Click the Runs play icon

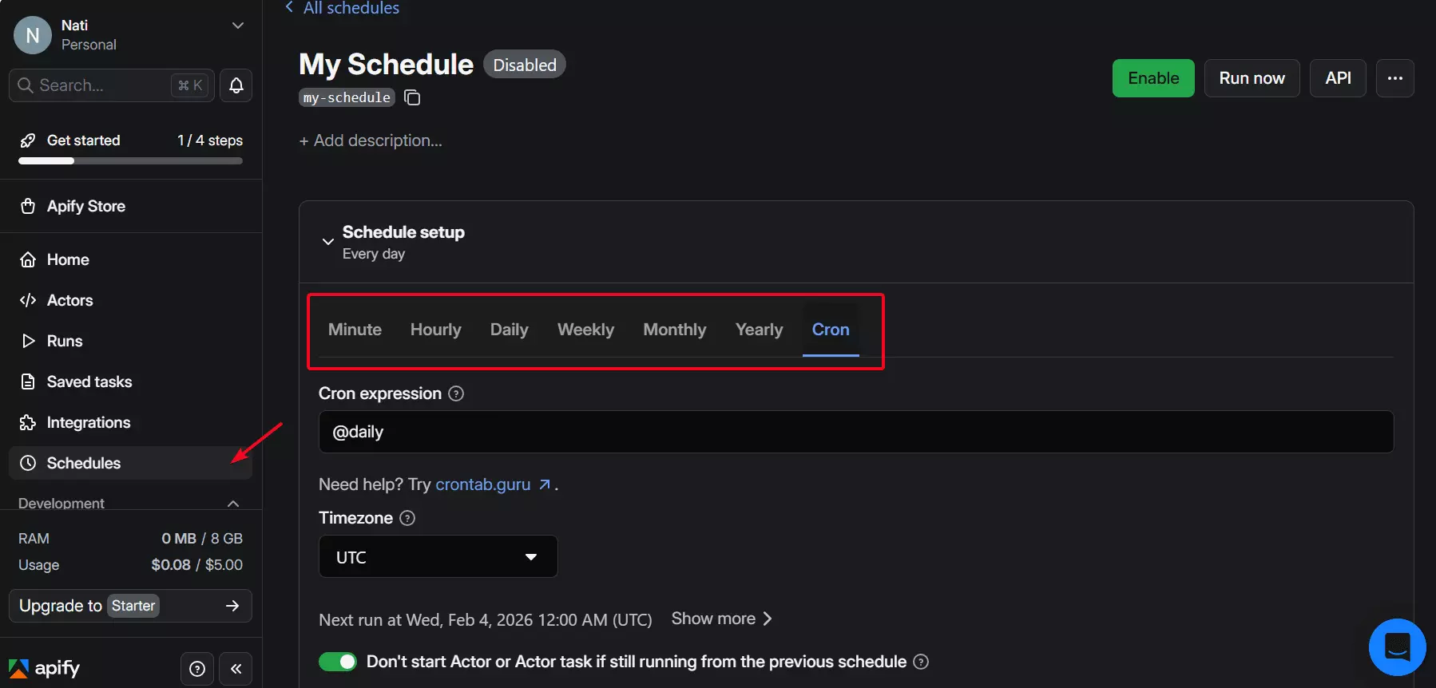(x=28, y=341)
